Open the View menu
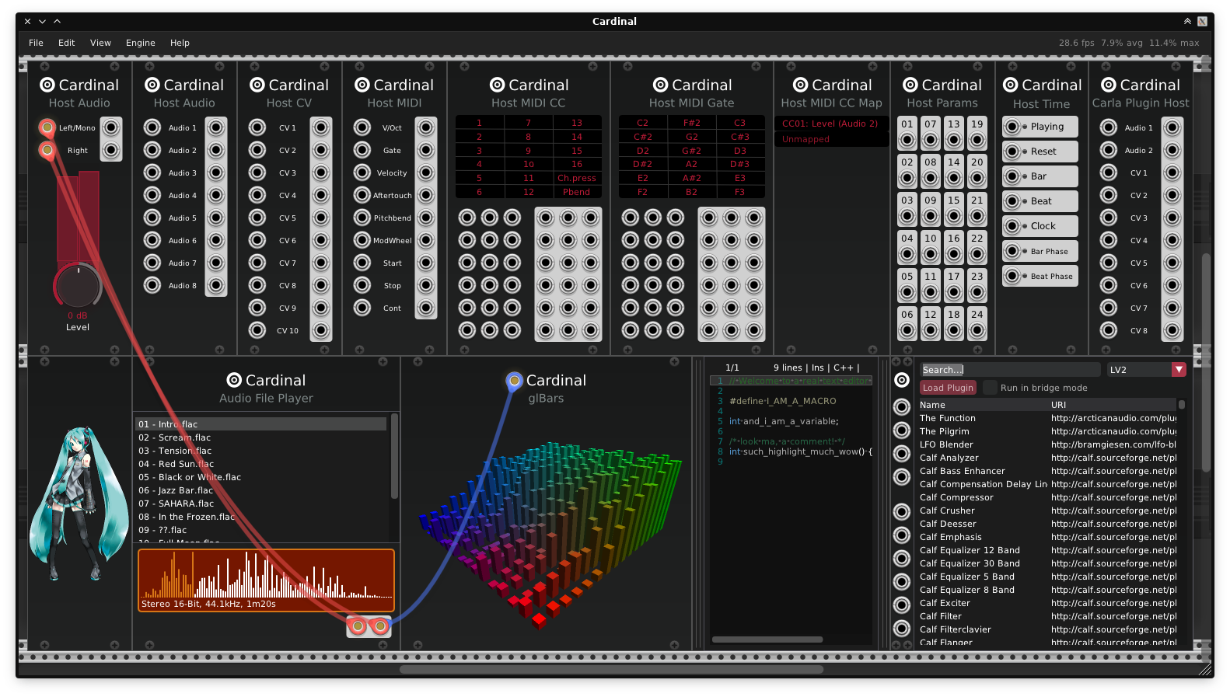Viewport: 1230px width, 697px height. click(x=100, y=43)
